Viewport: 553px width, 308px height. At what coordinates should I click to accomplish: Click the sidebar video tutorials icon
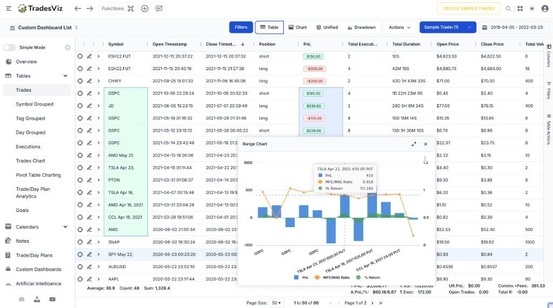point(52,299)
